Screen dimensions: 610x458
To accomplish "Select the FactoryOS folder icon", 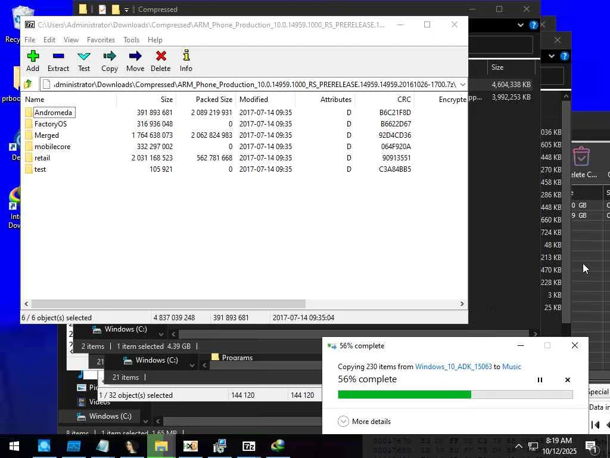I will pos(29,124).
